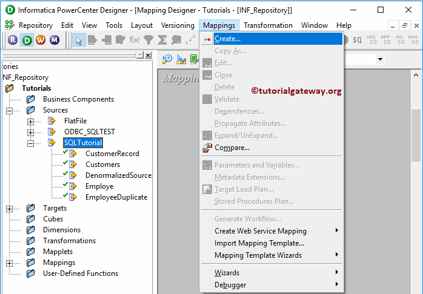Select the Dimensions folder
This screenshot has width=423, height=294.
click(x=62, y=230)
